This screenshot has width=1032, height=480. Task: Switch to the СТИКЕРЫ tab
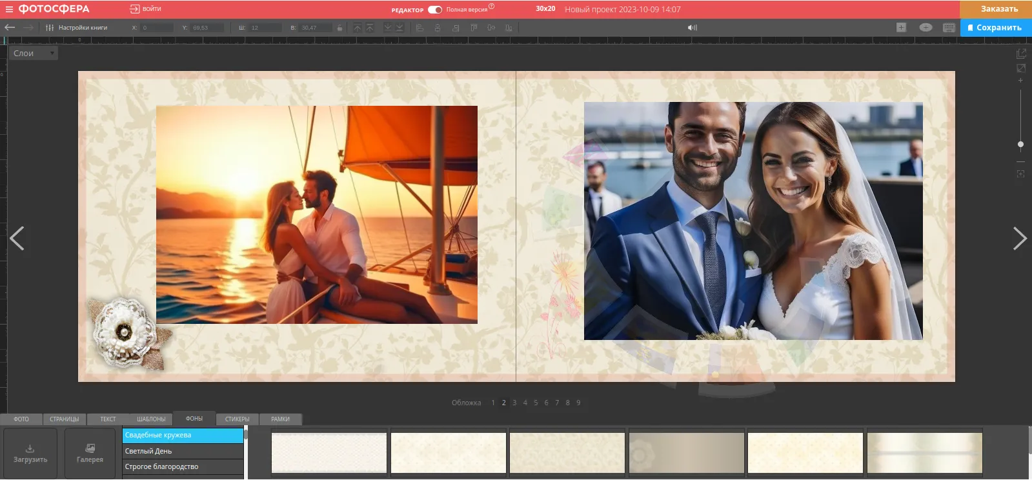(x=237, y=419)
